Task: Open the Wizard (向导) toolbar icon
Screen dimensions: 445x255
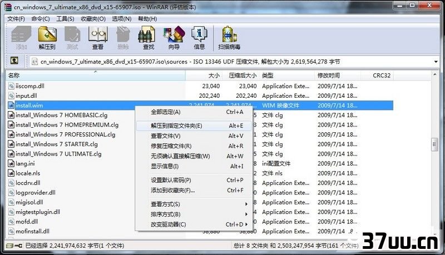Action: point(174,38)
